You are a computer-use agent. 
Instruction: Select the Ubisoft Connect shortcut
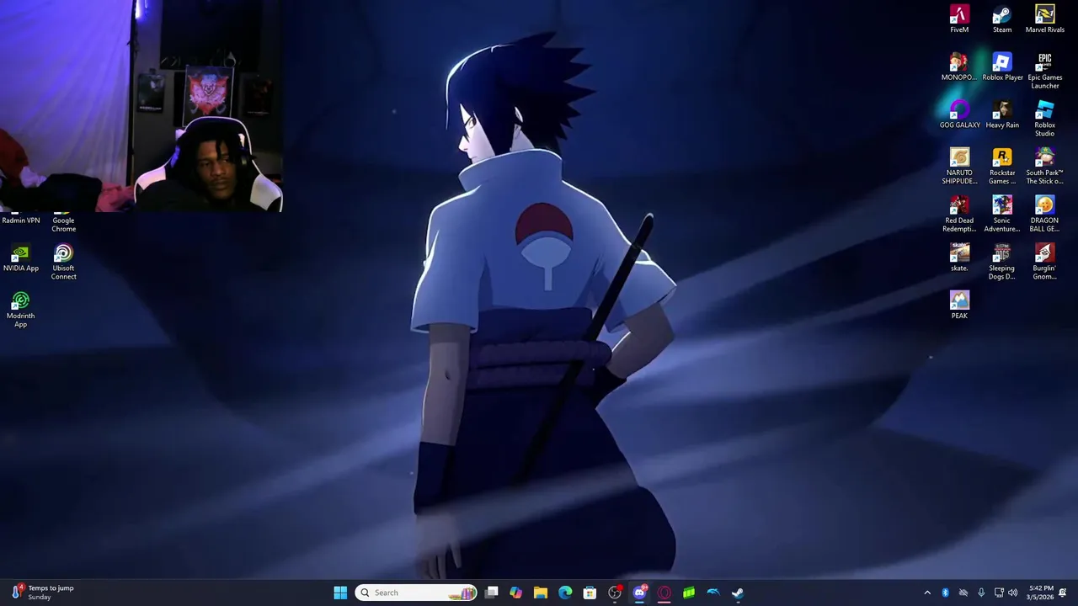[x=63, y=263]
